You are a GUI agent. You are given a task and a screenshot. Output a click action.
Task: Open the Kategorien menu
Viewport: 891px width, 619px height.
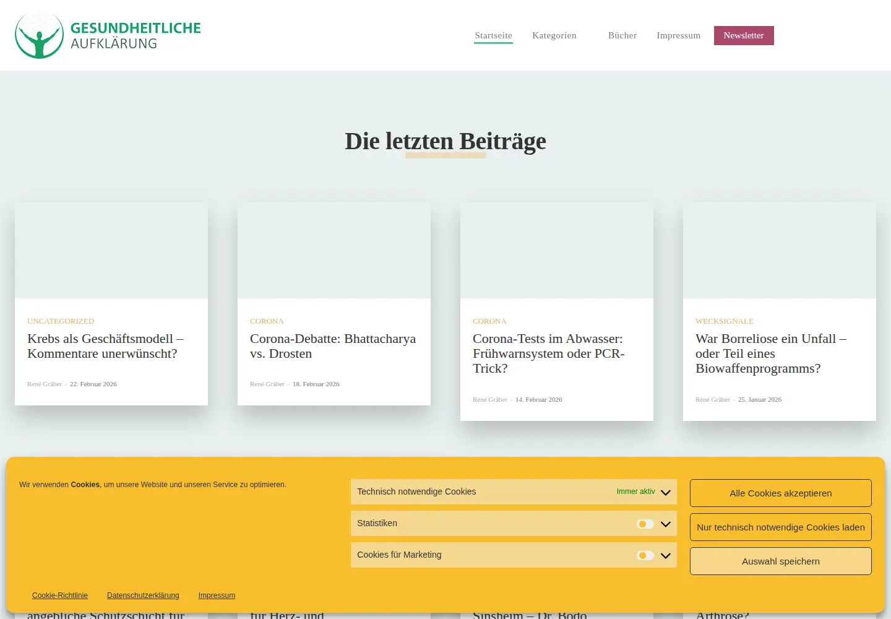click(x=554, y=35)
